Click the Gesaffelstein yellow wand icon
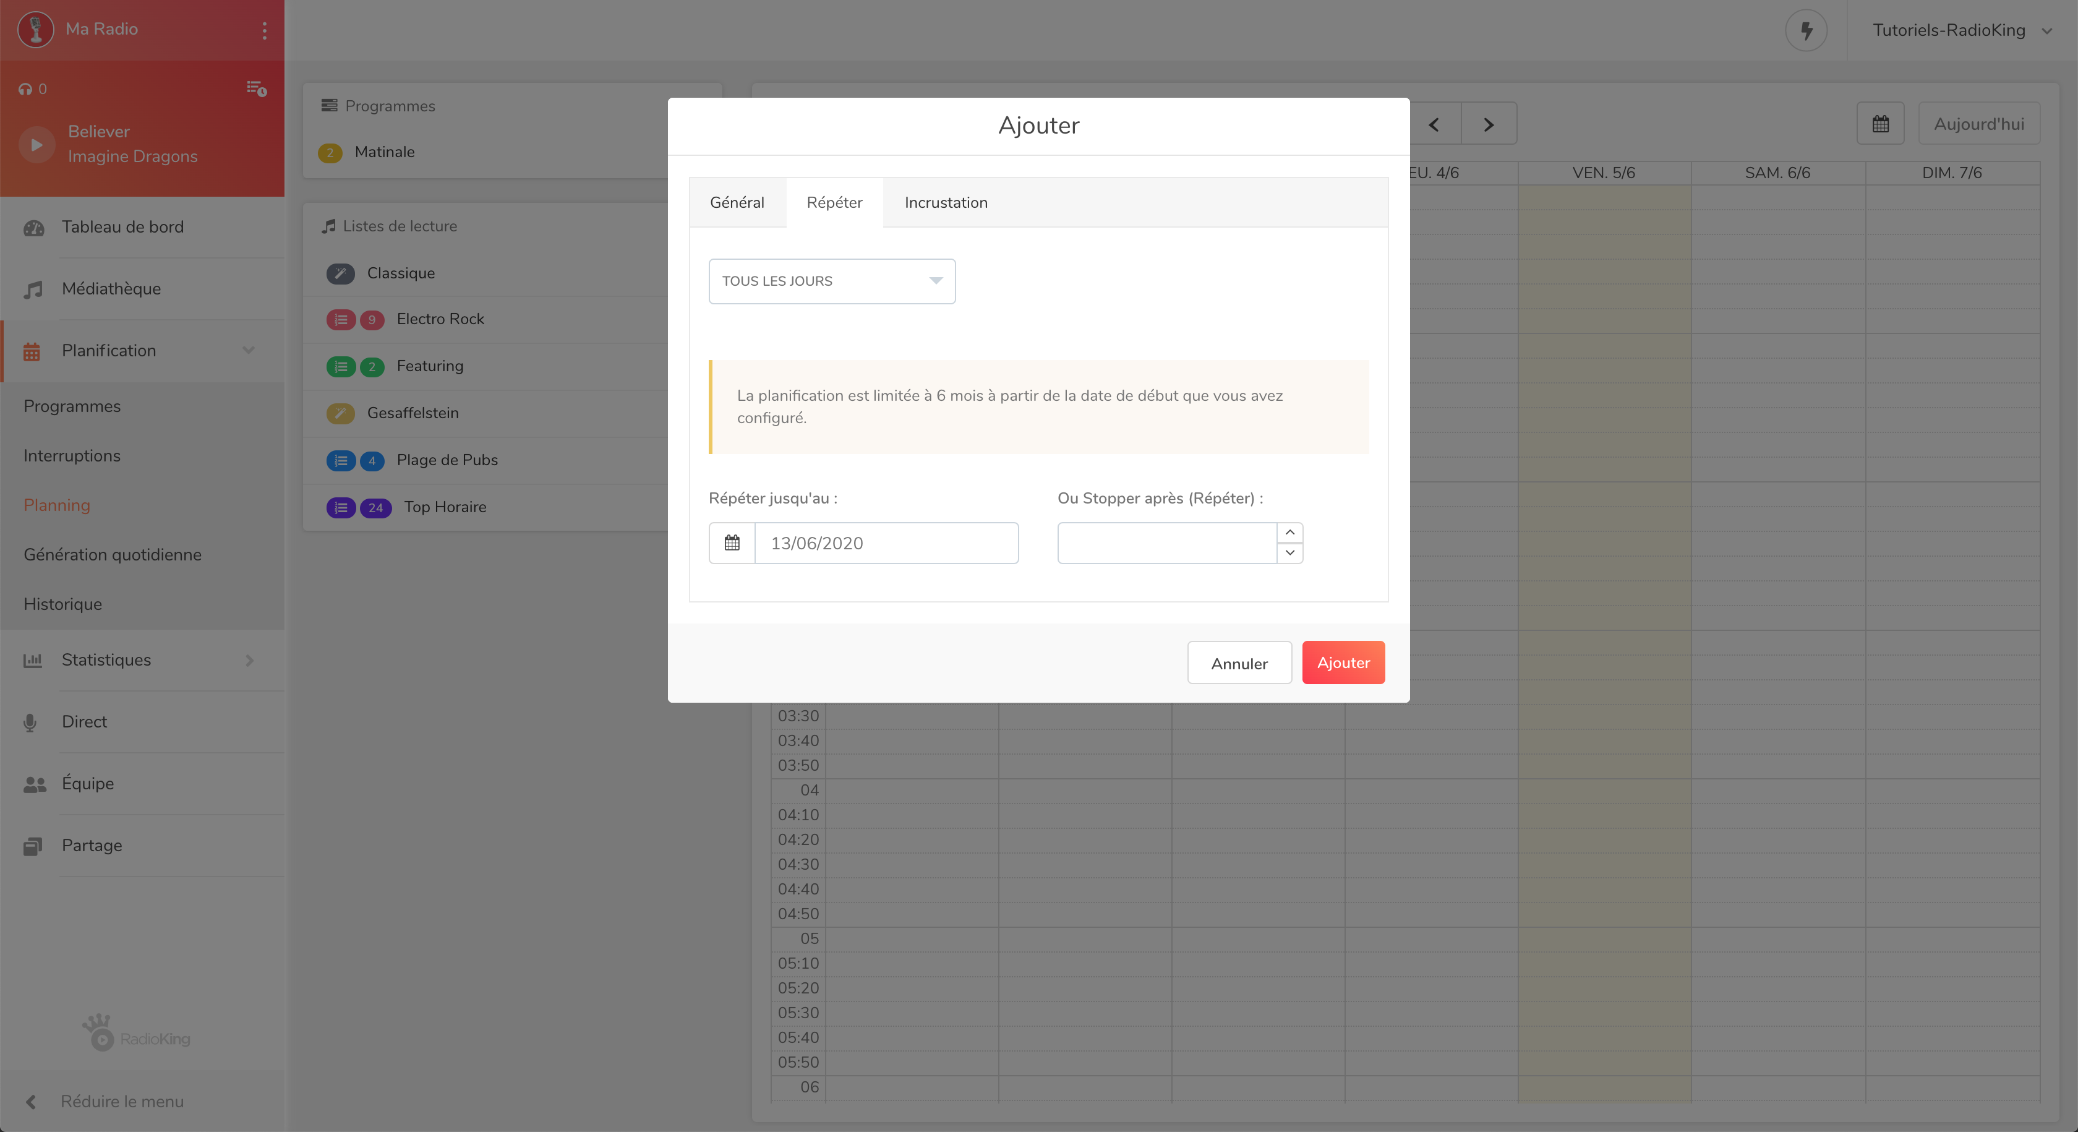Image resolution: width=2078 pixels, height=1132 pixels. 340,414
